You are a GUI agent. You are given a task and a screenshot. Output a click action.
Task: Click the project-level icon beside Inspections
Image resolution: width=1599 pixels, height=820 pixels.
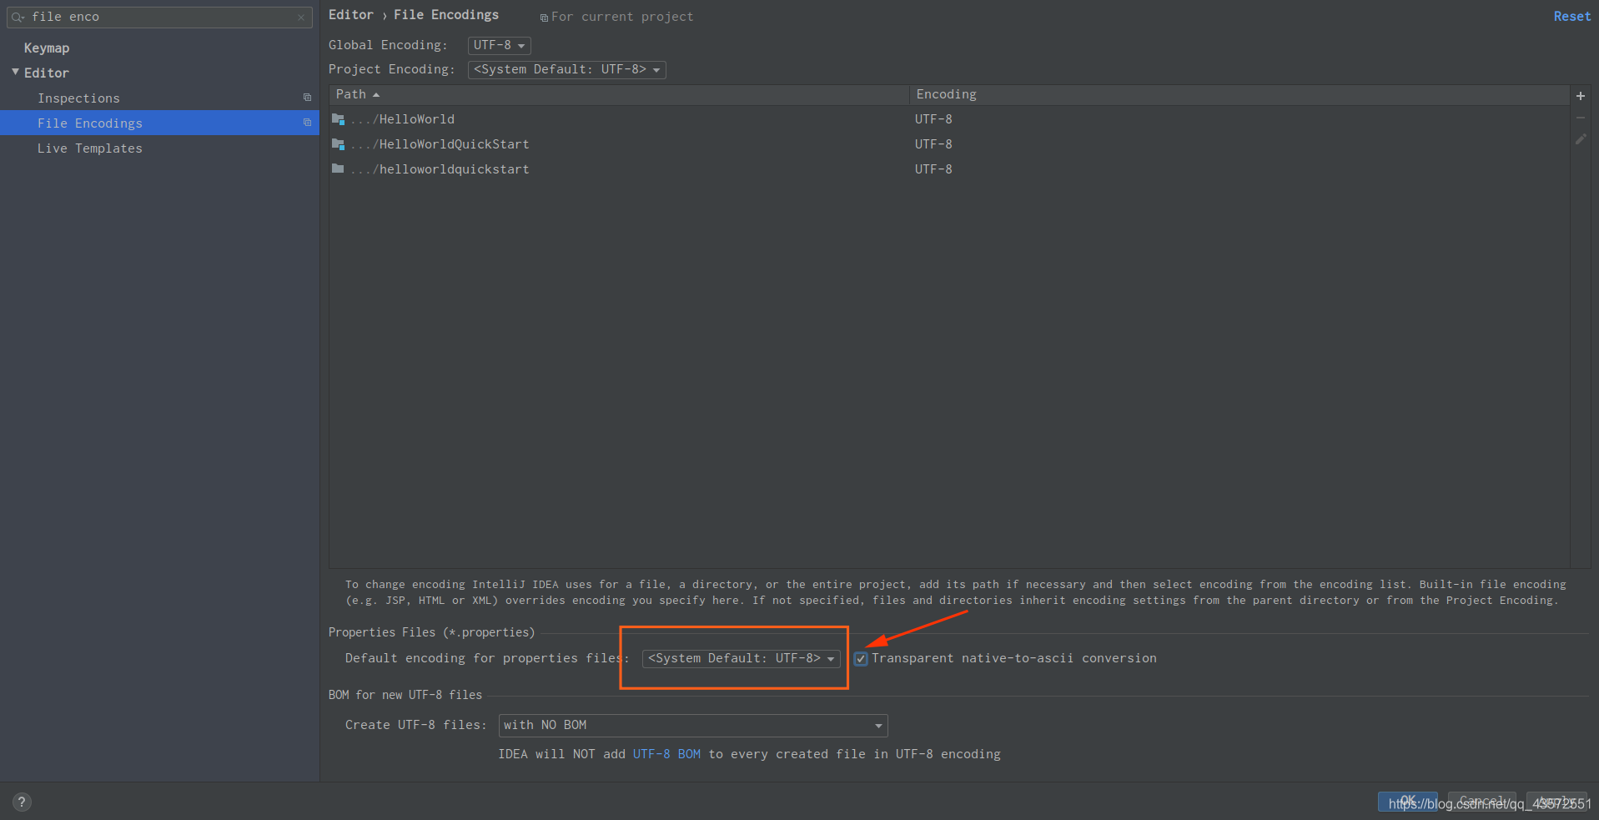click(307, 98)
